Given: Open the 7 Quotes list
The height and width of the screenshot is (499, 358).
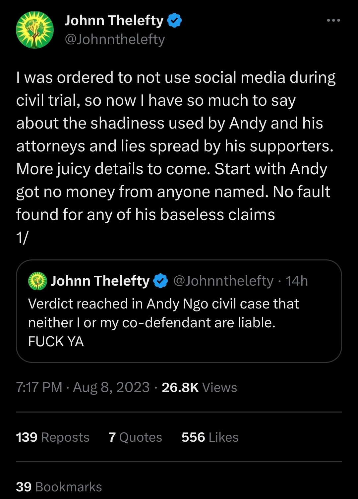Looking at the screenshot, I should click(135, 437).
